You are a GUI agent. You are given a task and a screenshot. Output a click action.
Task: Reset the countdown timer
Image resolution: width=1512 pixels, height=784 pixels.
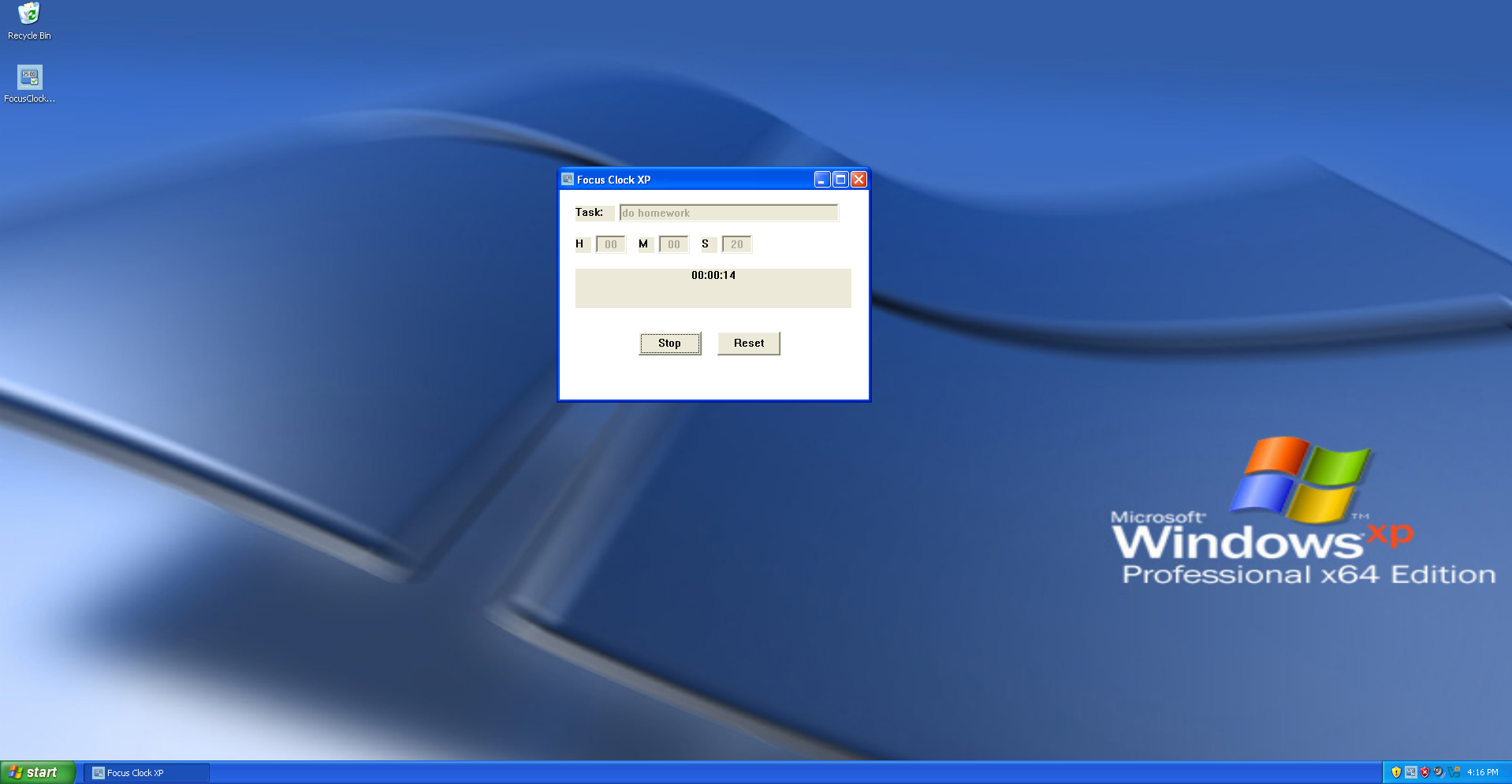749,344
